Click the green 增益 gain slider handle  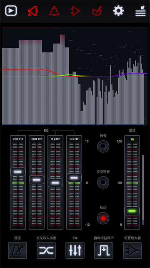132,211
